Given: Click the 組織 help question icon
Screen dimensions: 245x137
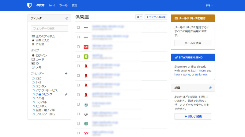Looking at the screenshot, I should [210, 88].
